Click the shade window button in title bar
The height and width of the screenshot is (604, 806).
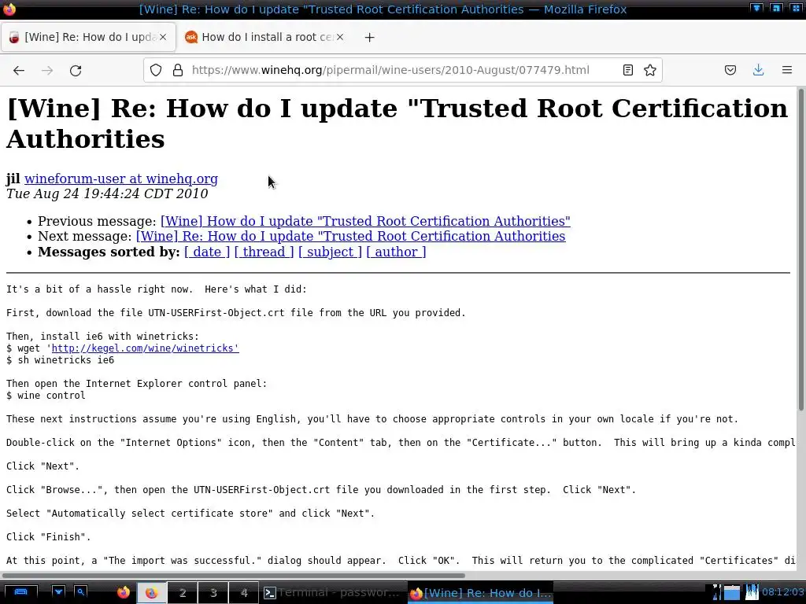point(756,8)
